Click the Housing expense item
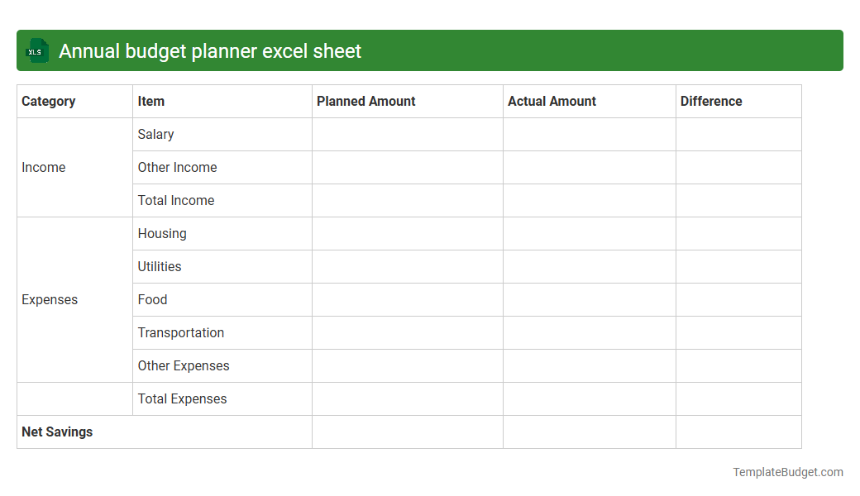 [x=162, y=233]
